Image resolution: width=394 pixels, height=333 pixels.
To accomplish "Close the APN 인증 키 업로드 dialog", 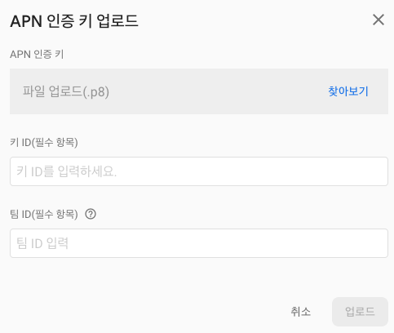I will (x=379, y=20).
